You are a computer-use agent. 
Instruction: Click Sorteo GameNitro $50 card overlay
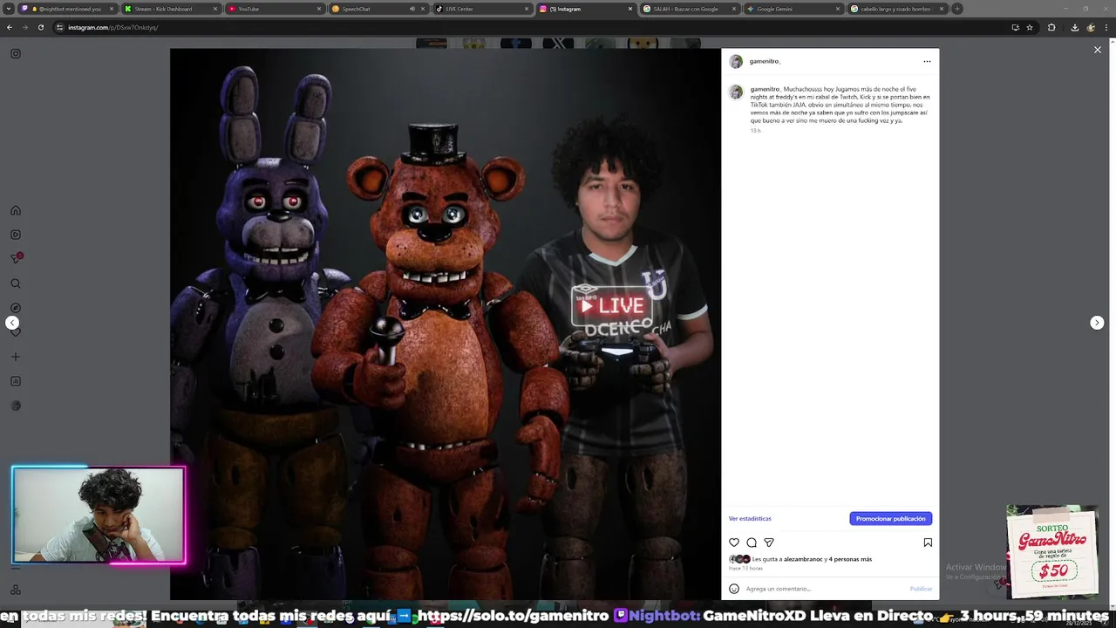tap(1052, 551)
